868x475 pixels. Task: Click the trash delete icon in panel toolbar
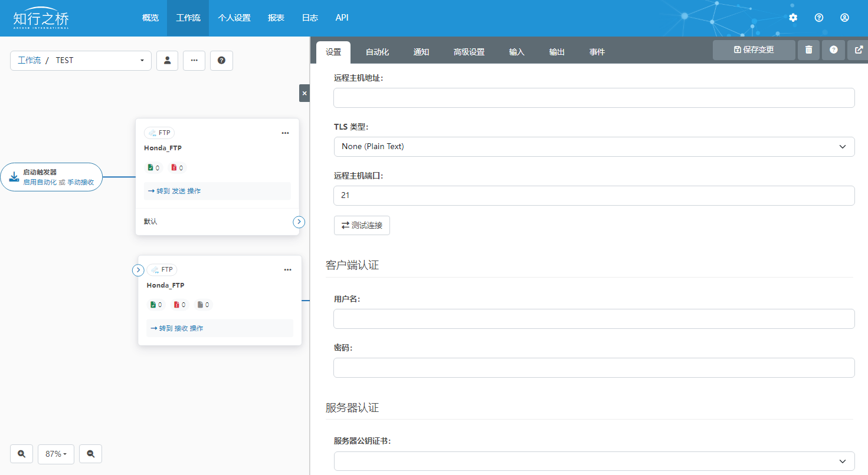(808, 50)
